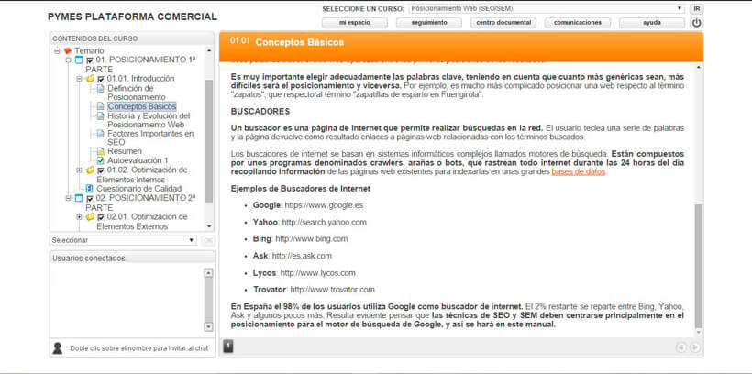Toggle checkbox for 01.01. Introducción
This screenshot has height=374, width=752.
tap(101, 79)
